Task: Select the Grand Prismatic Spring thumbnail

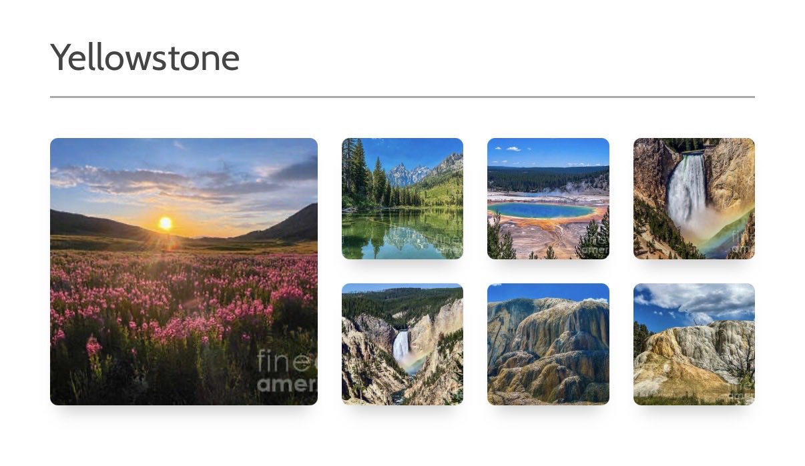Action: click(x=548, y=199)
